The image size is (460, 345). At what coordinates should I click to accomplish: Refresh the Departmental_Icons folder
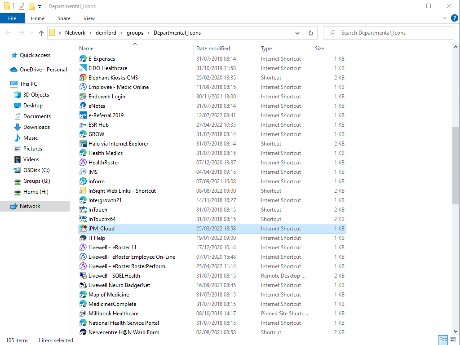(311, 33)
